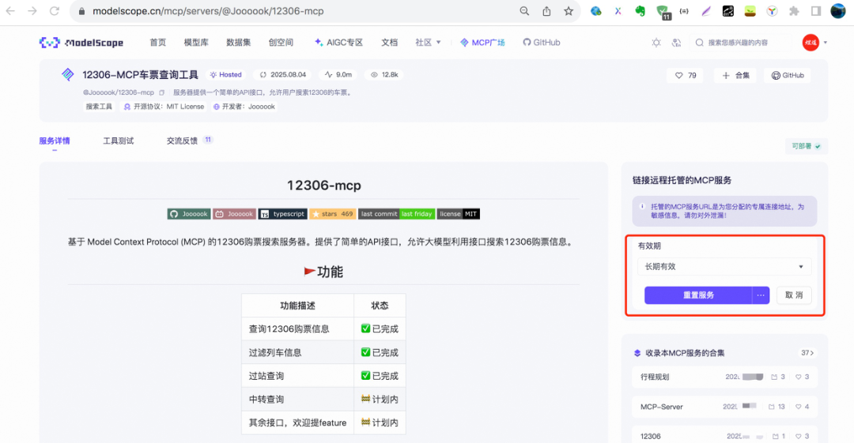Open more options next to 重置服务
The height and width of the screenshot is (443, 854).
(x=761, y=295)
